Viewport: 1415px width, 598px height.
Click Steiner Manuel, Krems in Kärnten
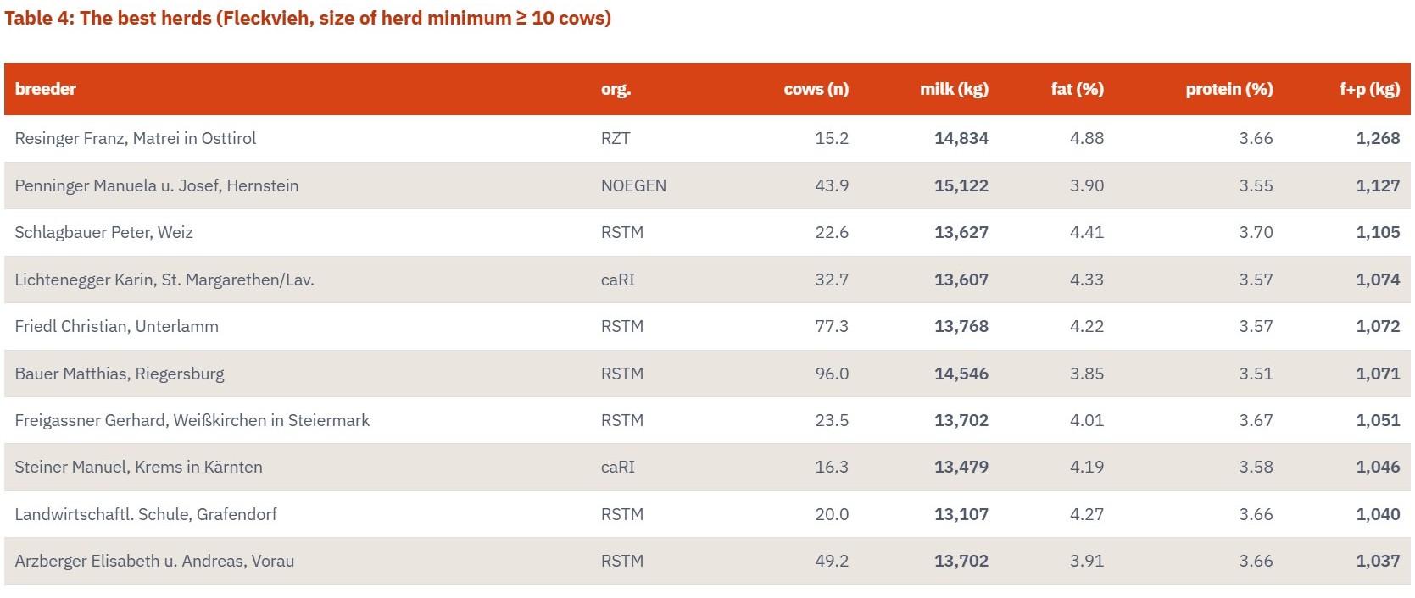(x=138, y=467)
